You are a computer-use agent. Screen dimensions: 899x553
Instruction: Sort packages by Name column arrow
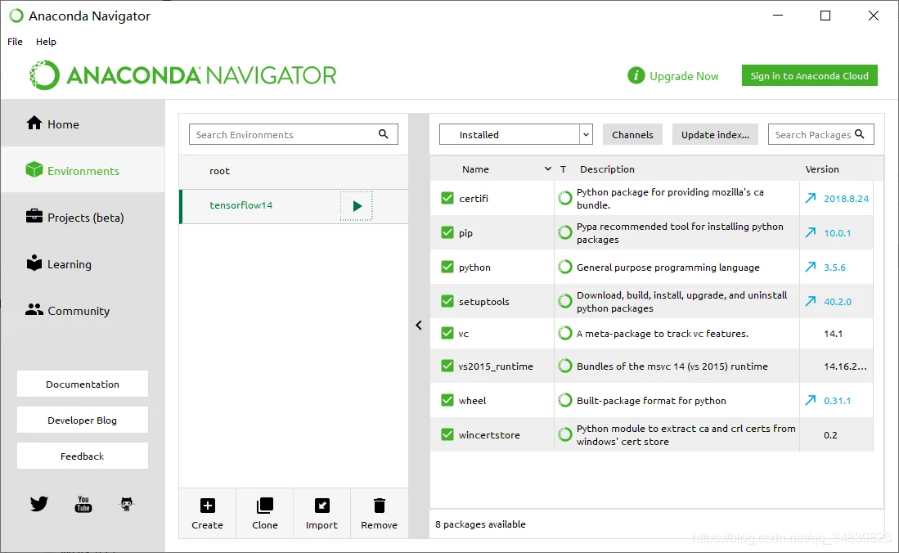tap(547, 169)
